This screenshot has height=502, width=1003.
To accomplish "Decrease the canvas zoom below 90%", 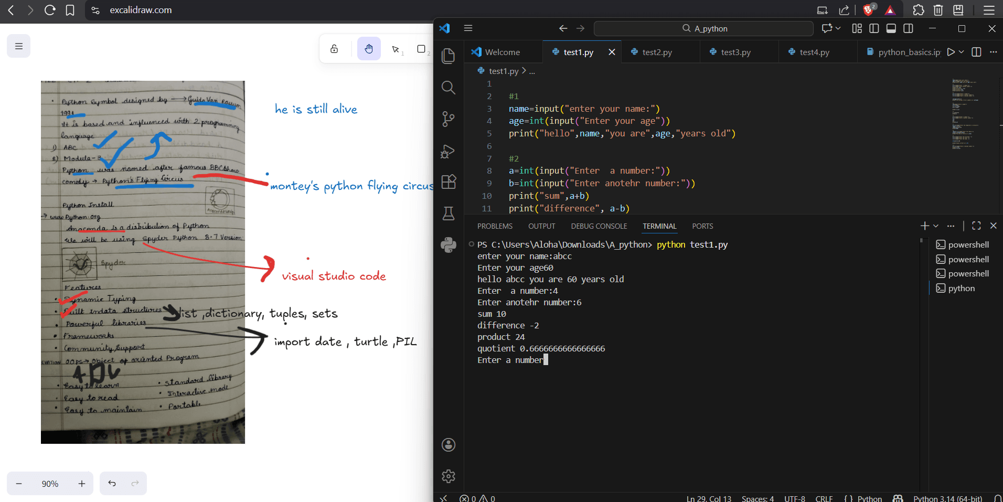I will (18, 483).
